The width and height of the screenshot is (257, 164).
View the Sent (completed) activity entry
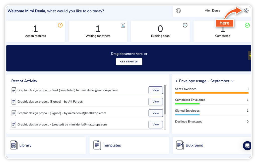(x=156, y=90)
